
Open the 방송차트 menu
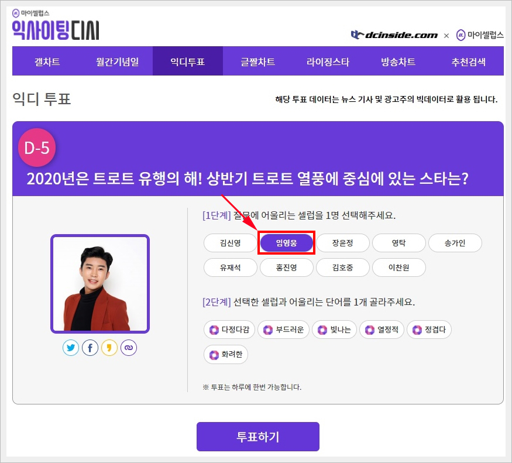point(398,61)
